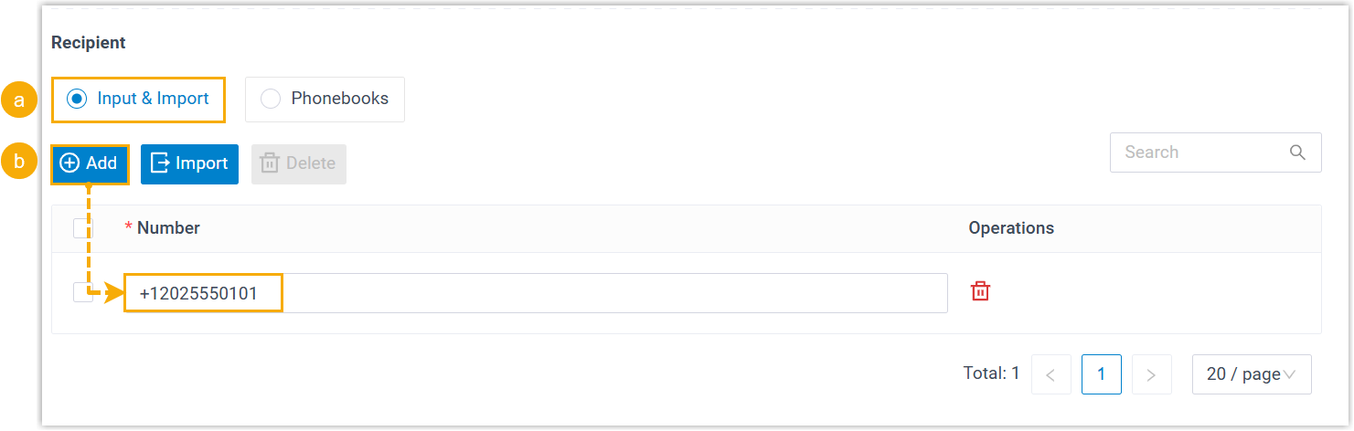Check the box for the +12025550101 row
This screenshot has height=431, width=1354.
point(83,291)
